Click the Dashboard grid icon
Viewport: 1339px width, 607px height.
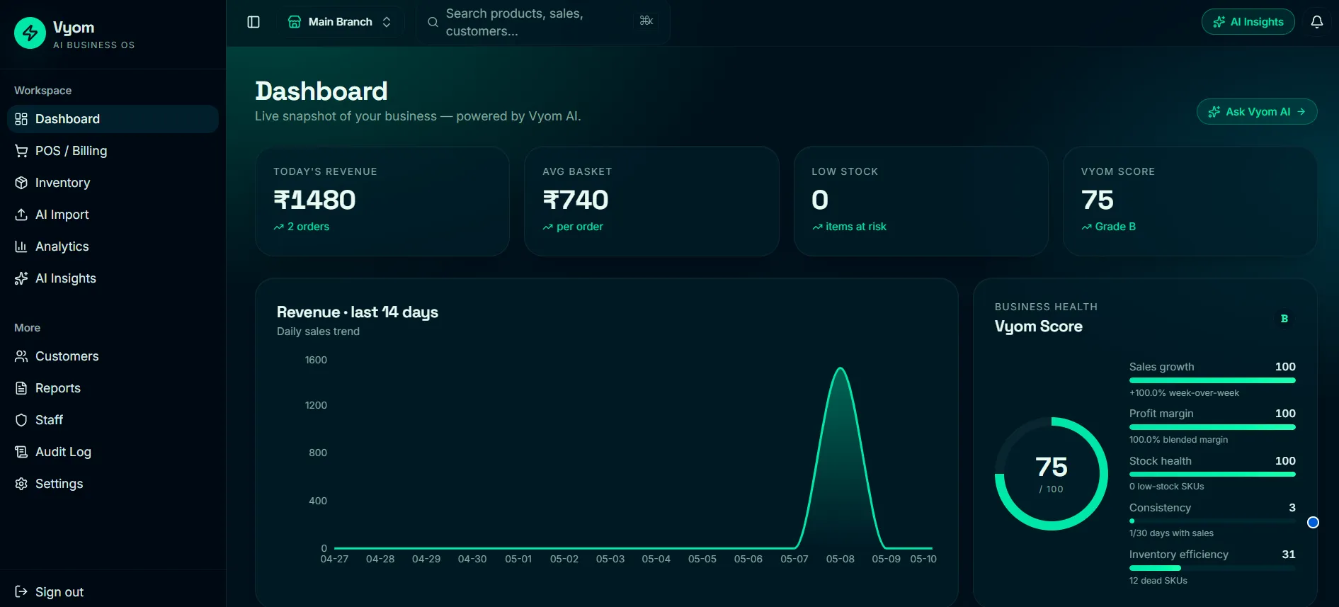click(x=21, y=119)
